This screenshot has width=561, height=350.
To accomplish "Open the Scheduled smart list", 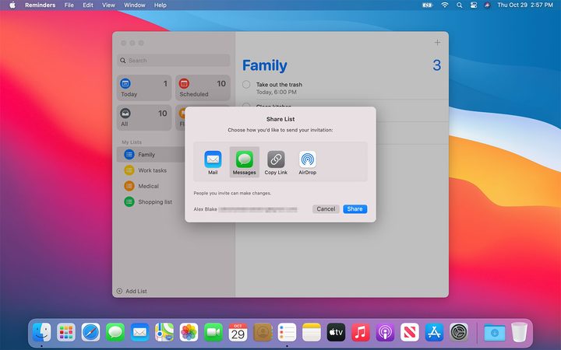I will pyautogui.click(x=203, y=88).
